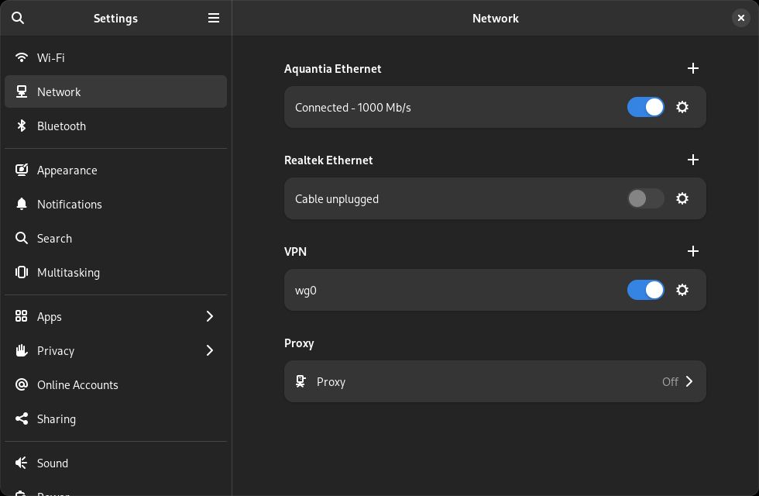Expand the Privacy settings section
The height and width of the screenshot is (496, 759).
click(x=115, y=350)
